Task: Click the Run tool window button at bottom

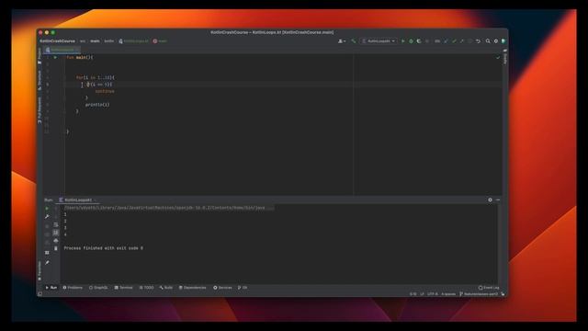Action: [x=51, y=288]
